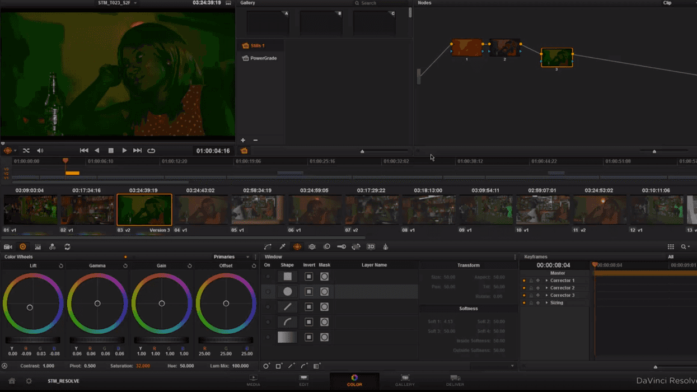This screenshot has height=392, width=697.
Task: Toggle Invert for the circle window
Action: tap(308, 292)
